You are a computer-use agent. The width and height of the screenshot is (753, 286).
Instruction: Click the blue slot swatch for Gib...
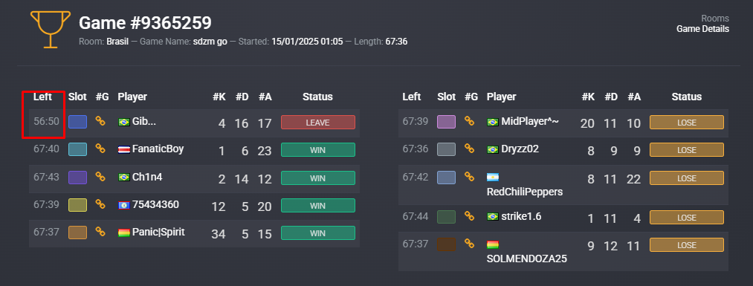click(77, 122)
